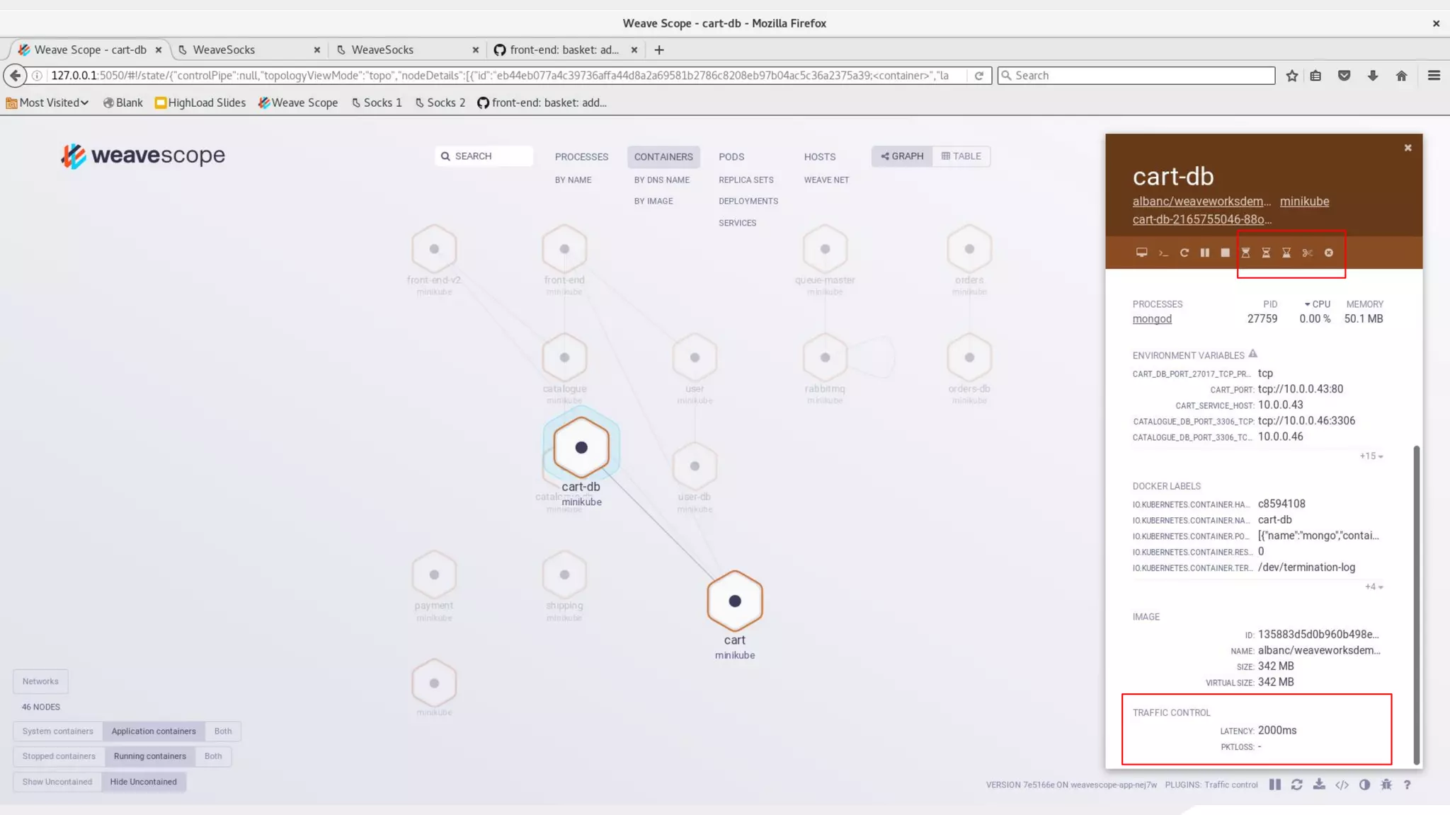This screenshot has height=815, width=1450.
Task: Switch to the Table view mode
Action: [961, 156]
